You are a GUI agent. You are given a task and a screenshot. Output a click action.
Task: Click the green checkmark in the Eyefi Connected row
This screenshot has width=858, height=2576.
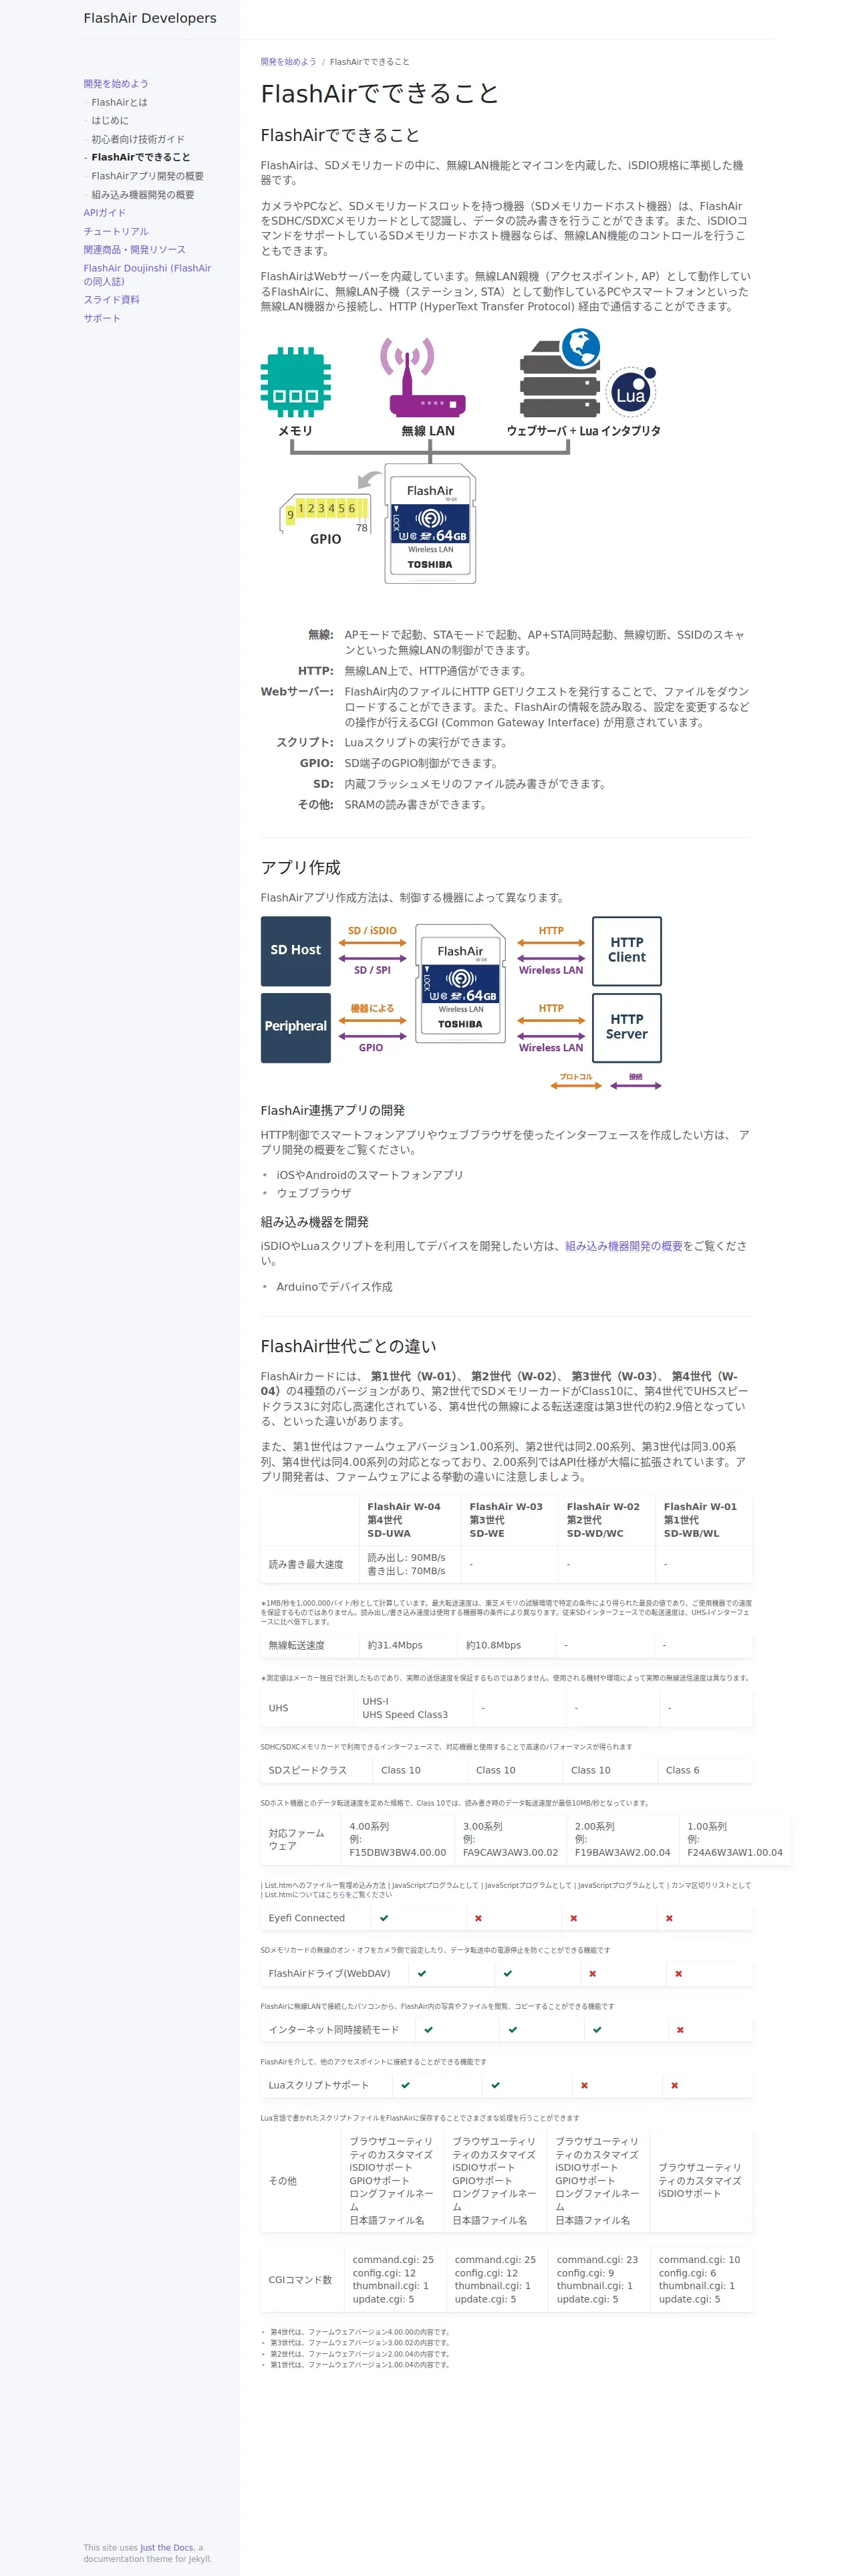[384, 1917]
